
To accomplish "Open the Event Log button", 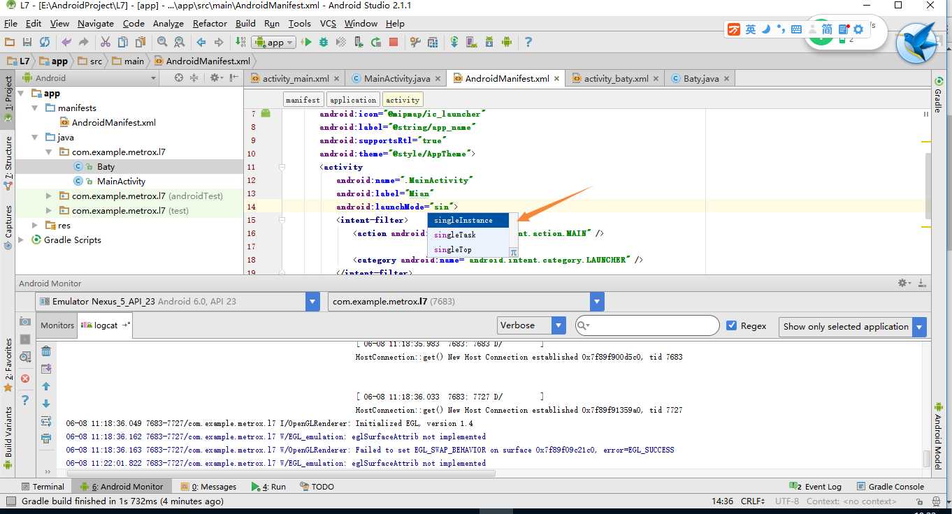I will pos(815,487).
